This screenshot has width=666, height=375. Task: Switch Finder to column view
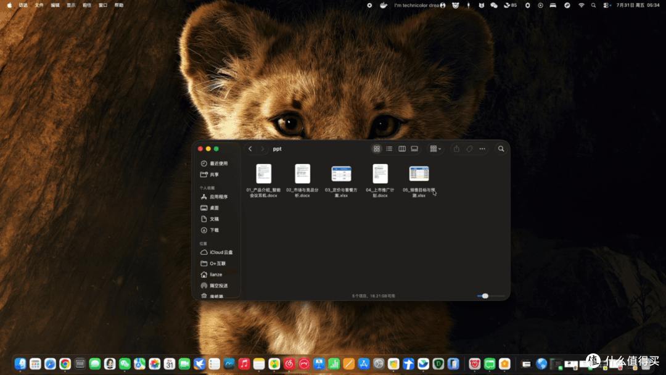402,149
